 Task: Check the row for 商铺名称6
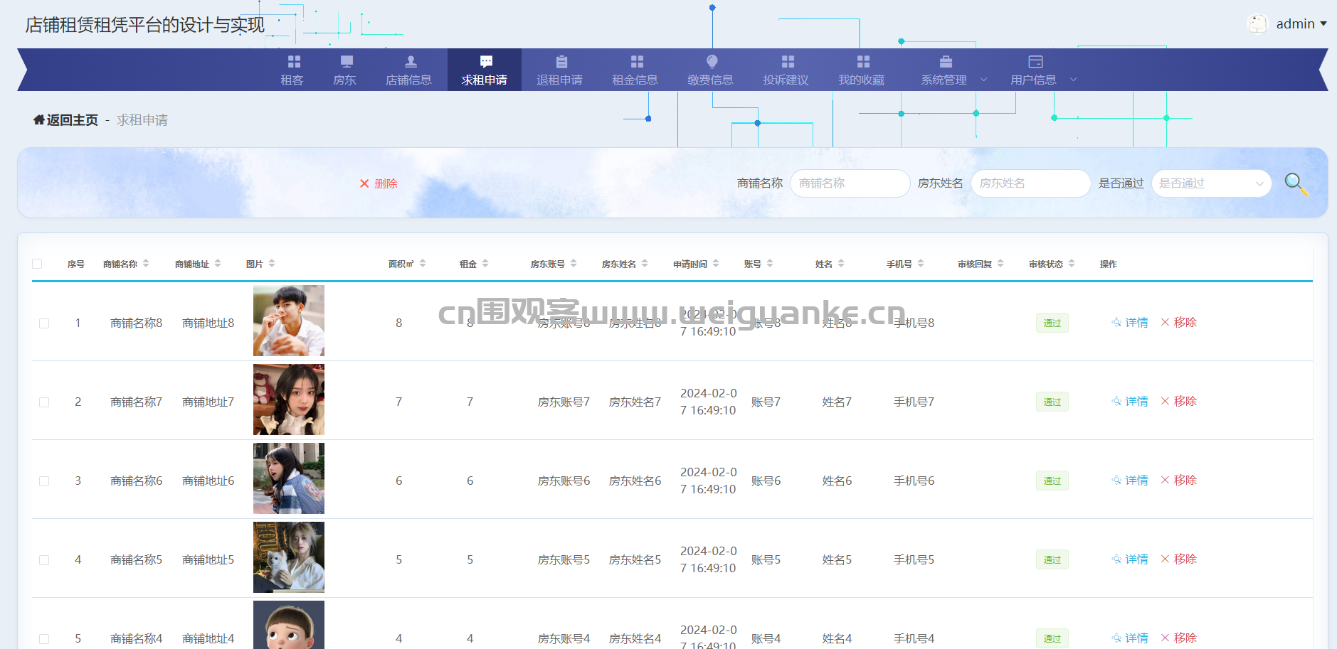(x=44, y=481)
